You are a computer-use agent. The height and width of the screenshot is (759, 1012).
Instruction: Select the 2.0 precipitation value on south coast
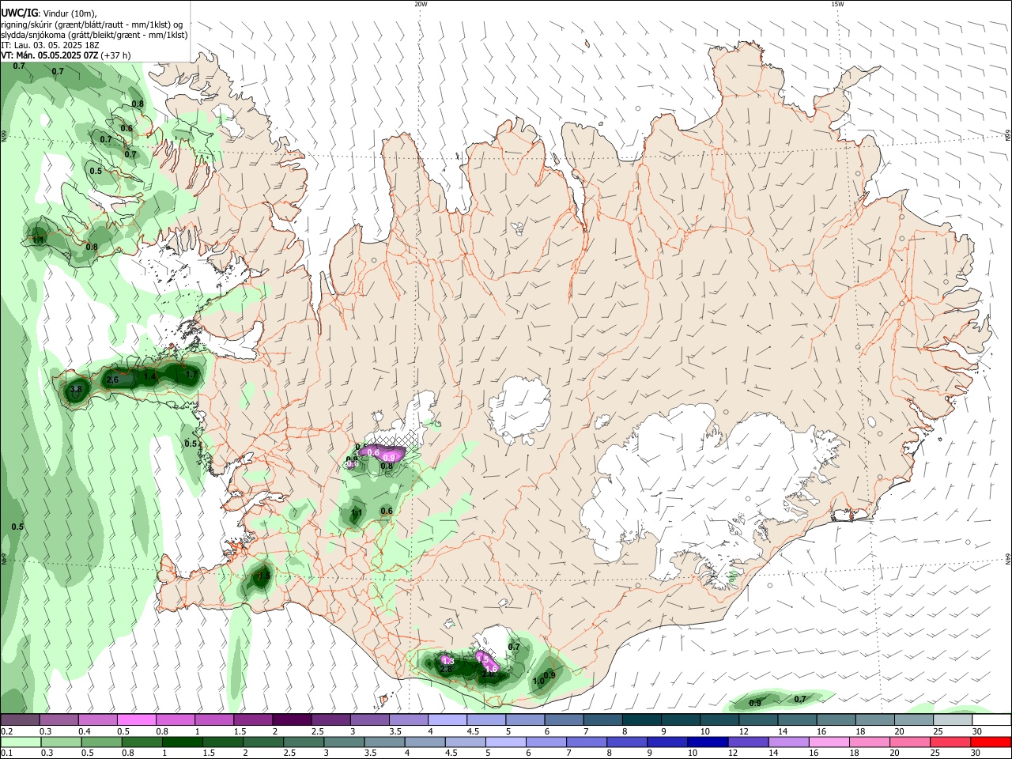tap(489, 674)
